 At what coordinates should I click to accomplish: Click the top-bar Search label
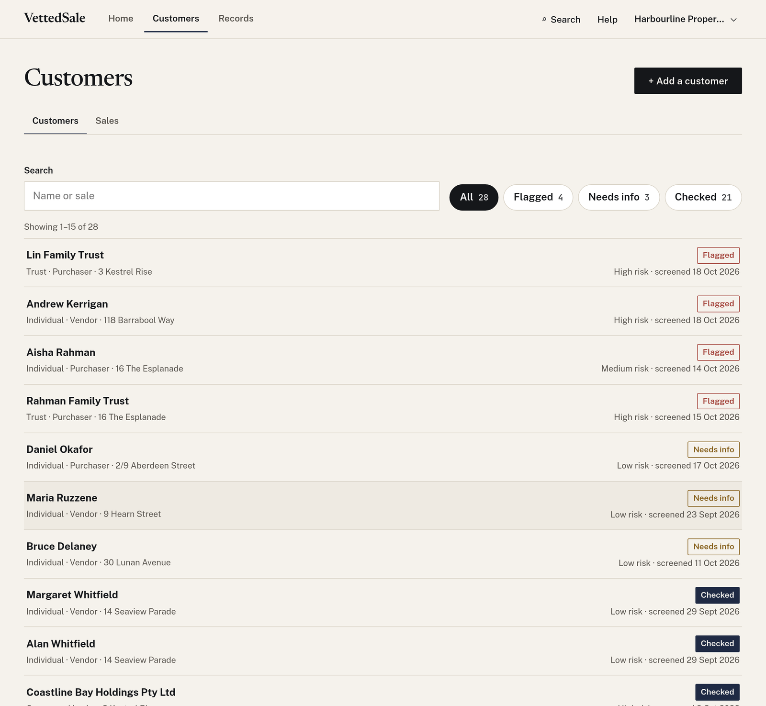pos(565,20)
